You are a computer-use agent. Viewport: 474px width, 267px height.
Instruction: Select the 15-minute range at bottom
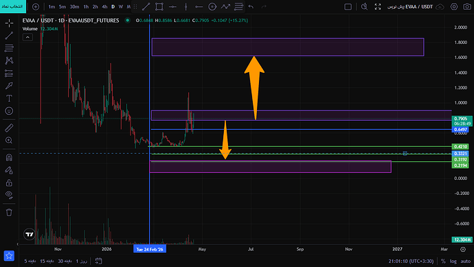pyautogui.click(x=47, y=261)
